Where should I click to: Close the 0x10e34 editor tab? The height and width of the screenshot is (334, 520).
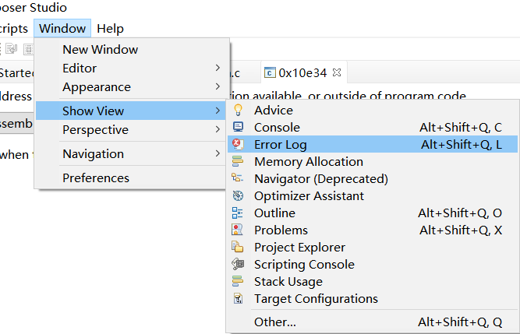(337, 72)
